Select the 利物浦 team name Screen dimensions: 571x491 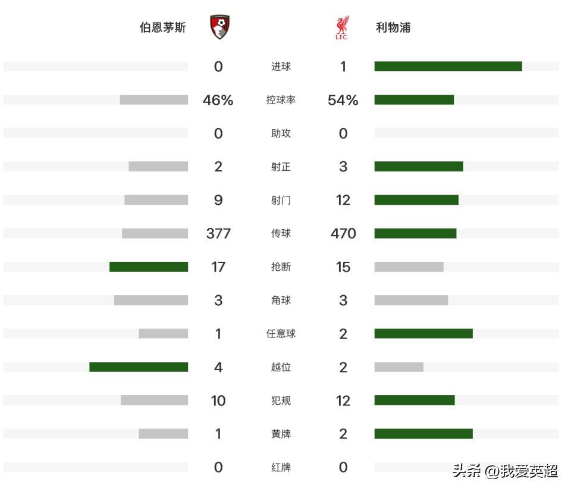[393, 27]
